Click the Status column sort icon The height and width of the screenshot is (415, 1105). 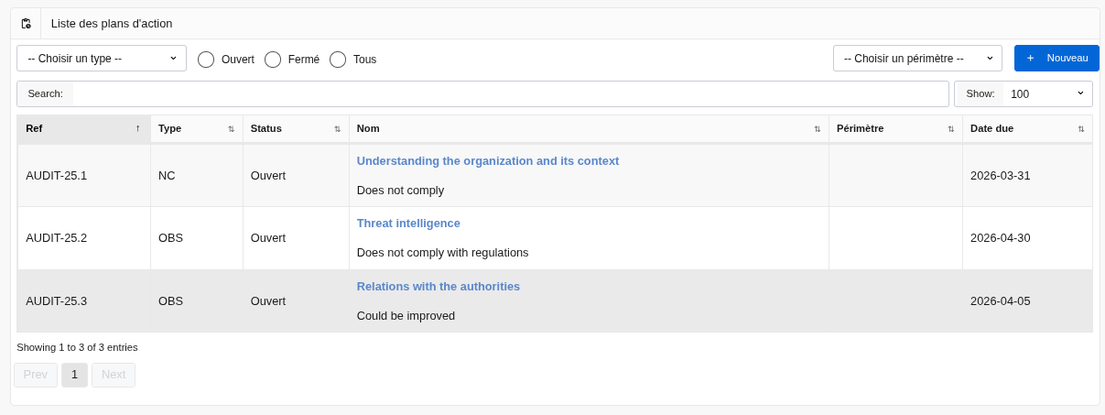(x=337, y=129)
